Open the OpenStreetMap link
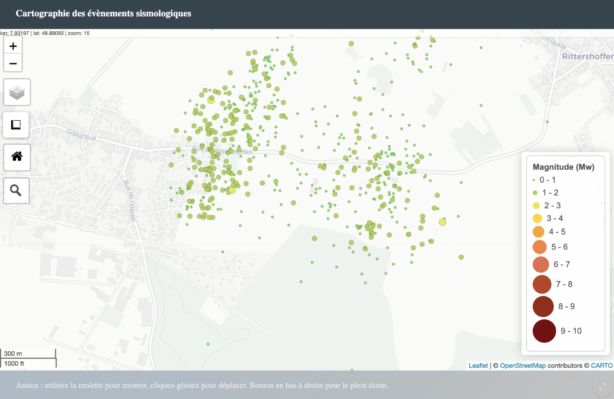This screenshot has width=614, height=399. 522,366
